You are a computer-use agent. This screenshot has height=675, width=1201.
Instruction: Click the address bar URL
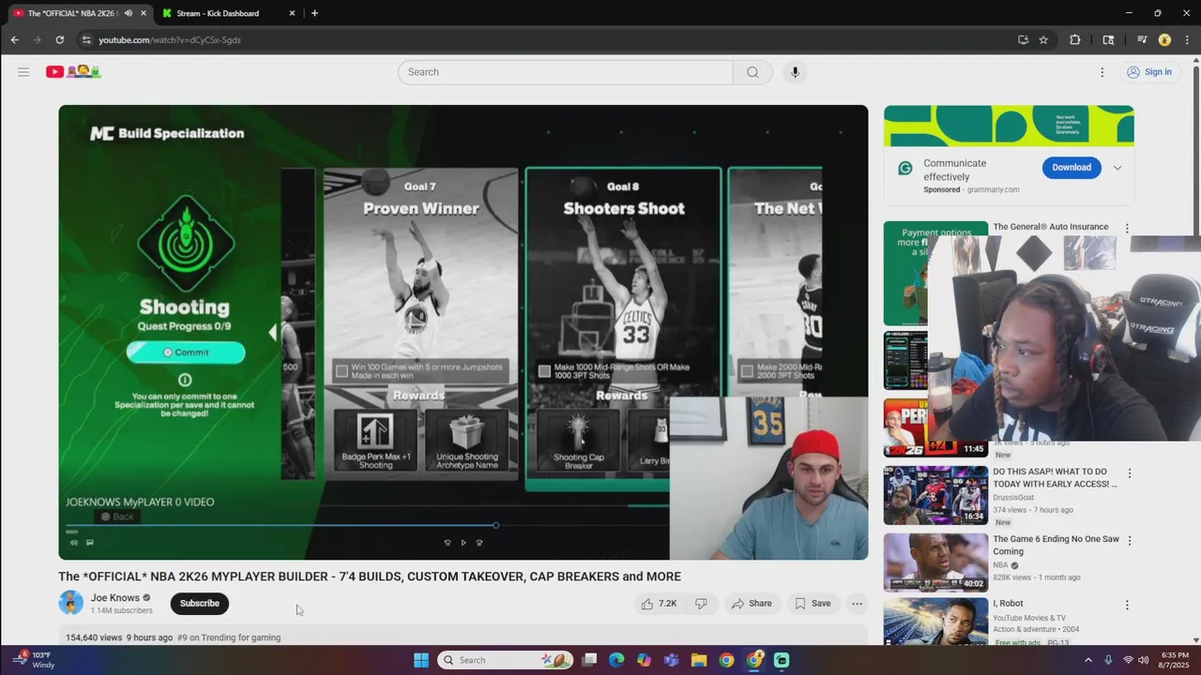click(170, 40)
